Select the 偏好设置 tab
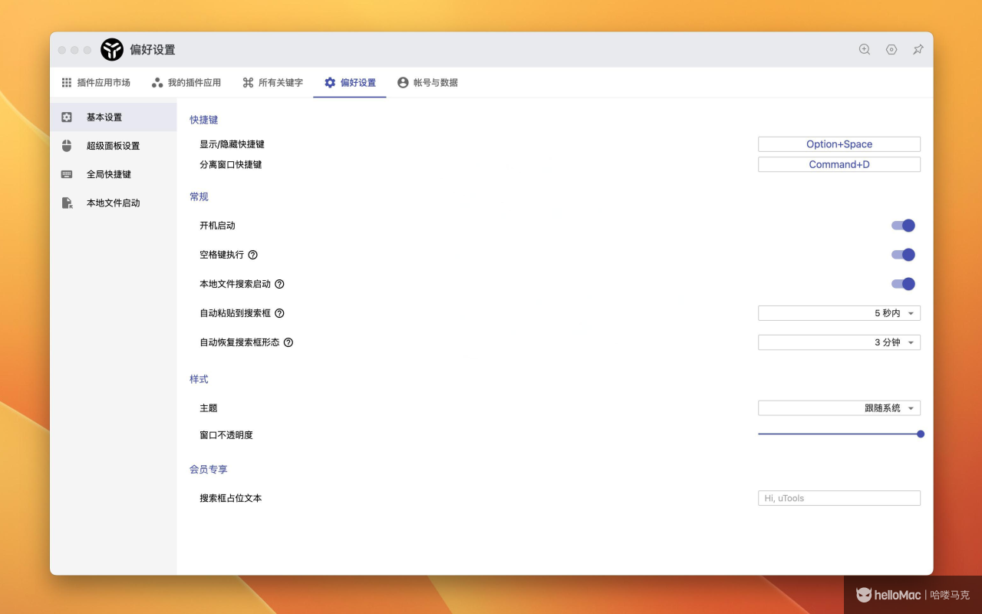This screenshot has height=614, width=982. (350, 83)
